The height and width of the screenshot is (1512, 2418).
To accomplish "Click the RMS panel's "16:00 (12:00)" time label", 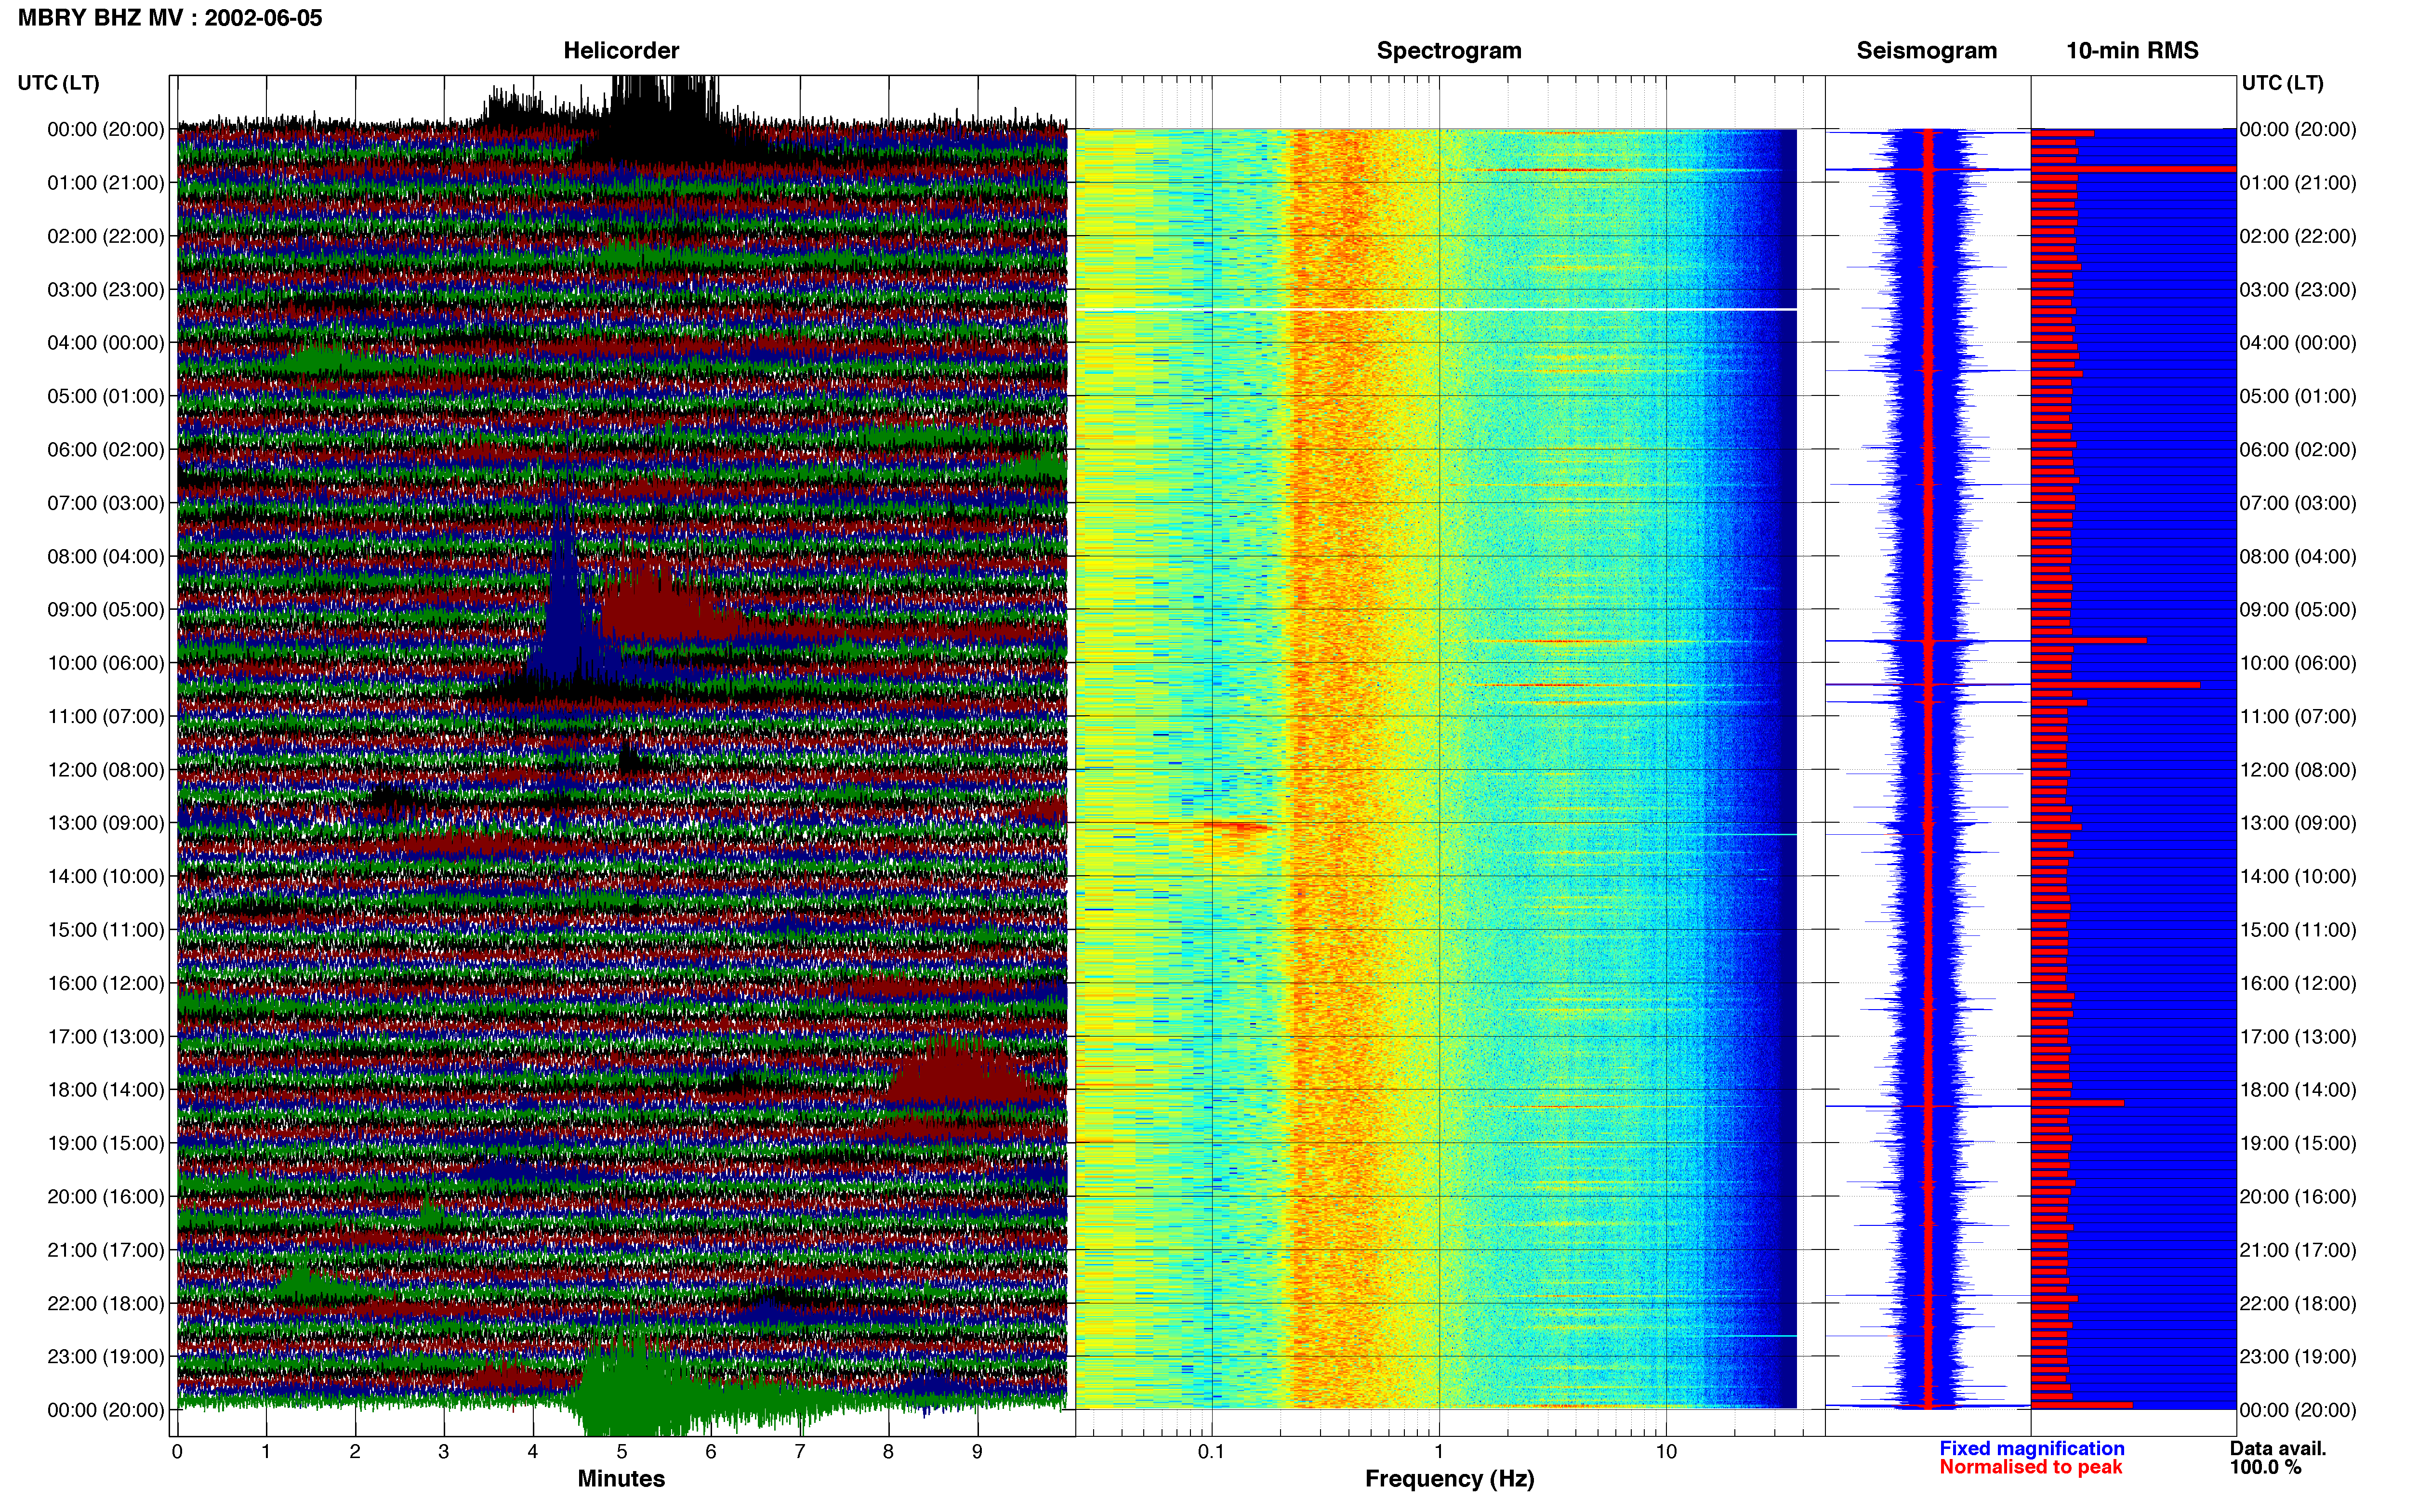I will (2298, 983).
